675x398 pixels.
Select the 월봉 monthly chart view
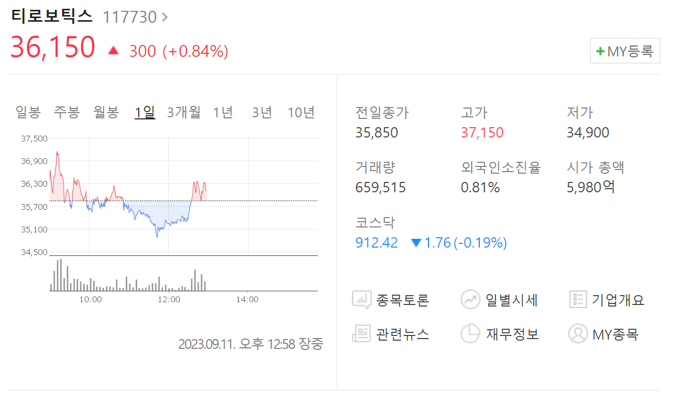click(106, 112)
